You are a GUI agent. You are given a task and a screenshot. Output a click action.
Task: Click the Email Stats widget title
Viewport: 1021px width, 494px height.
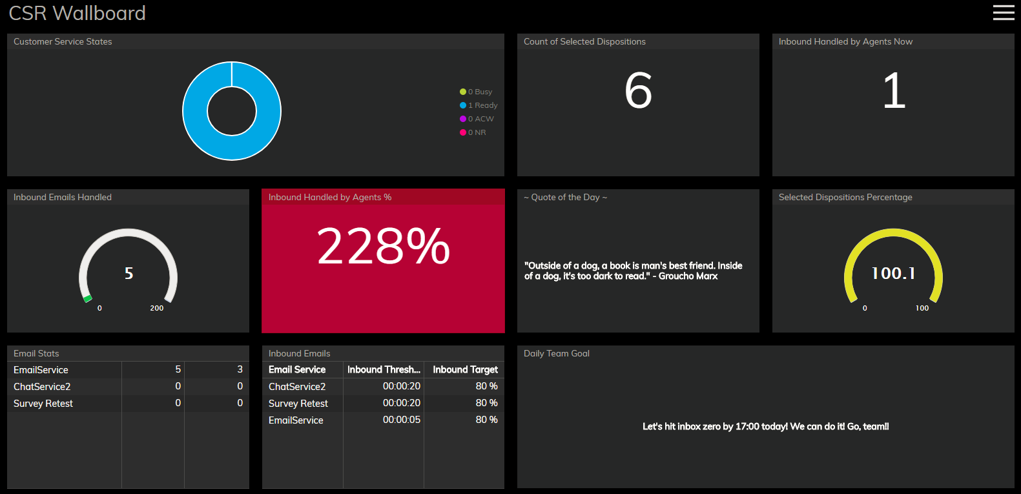36,353
